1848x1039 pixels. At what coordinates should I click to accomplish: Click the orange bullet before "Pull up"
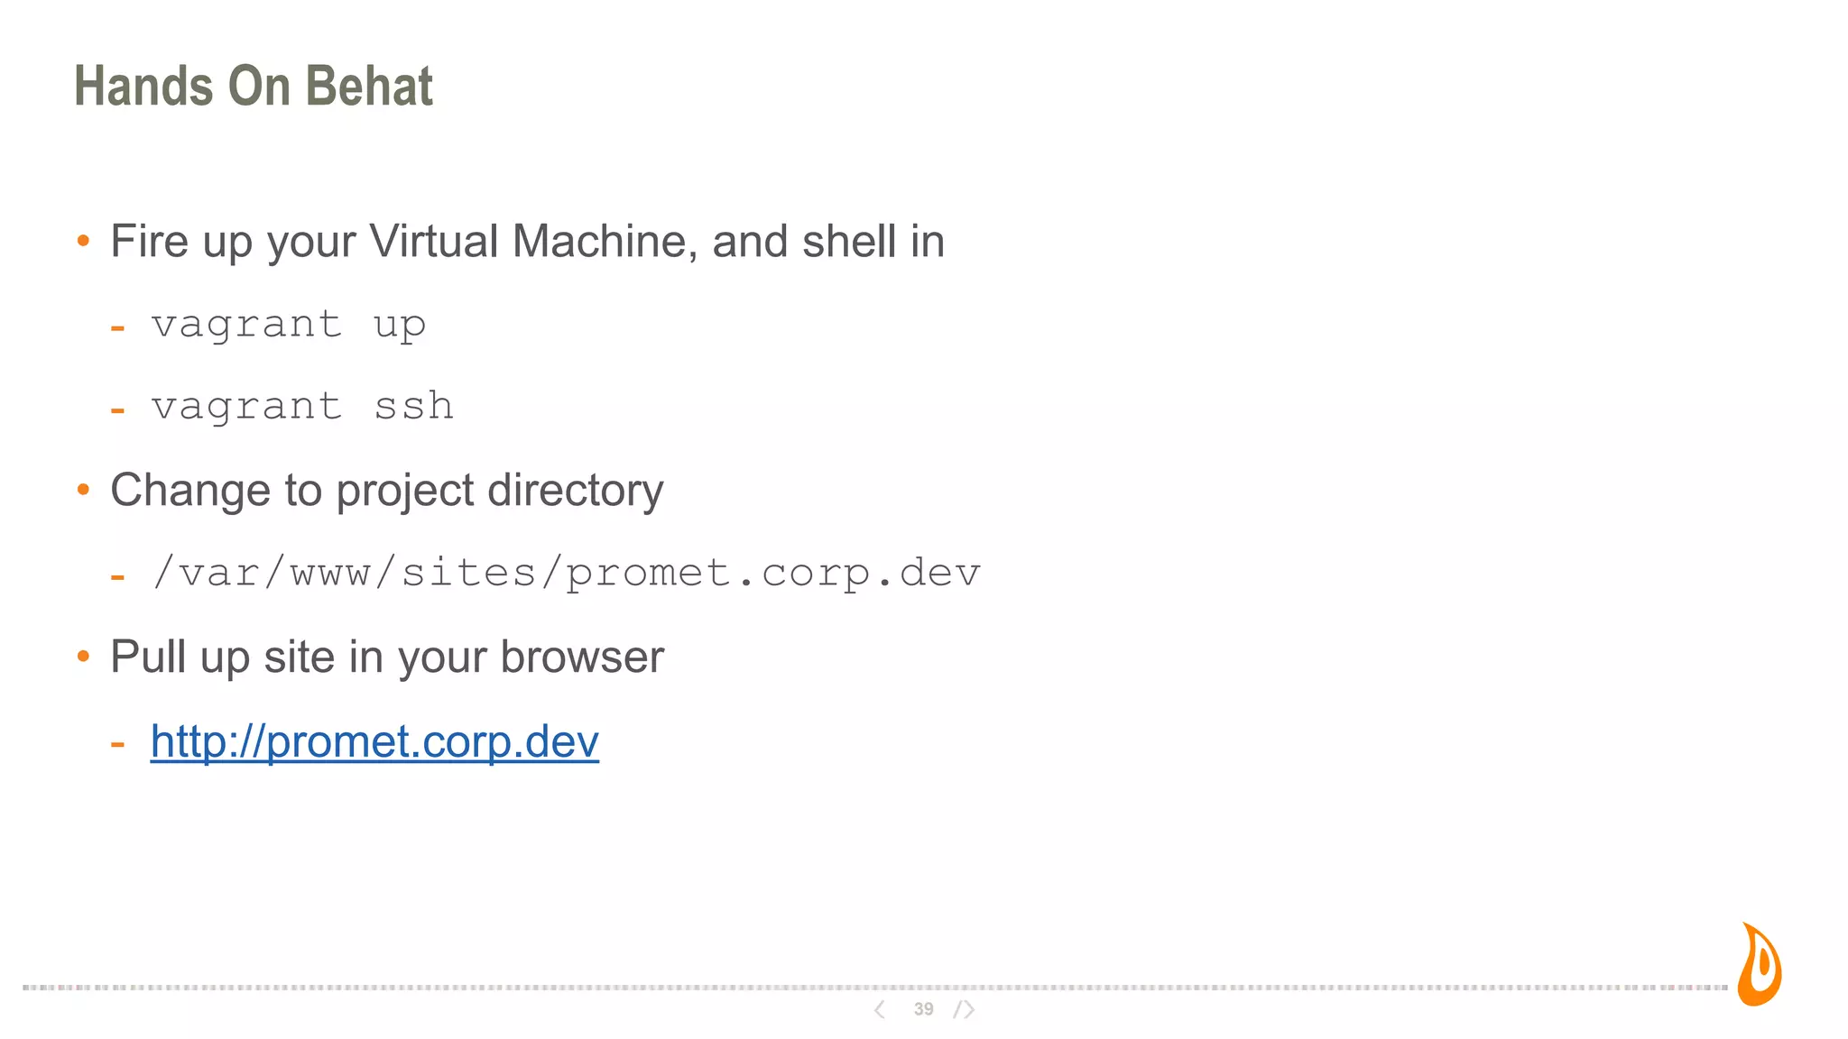click(84, 656)
